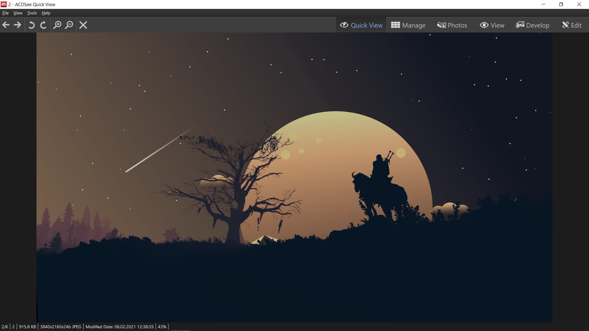Open the Help menu
This screenshot has width=589, height=331.
tap(46, 13)
